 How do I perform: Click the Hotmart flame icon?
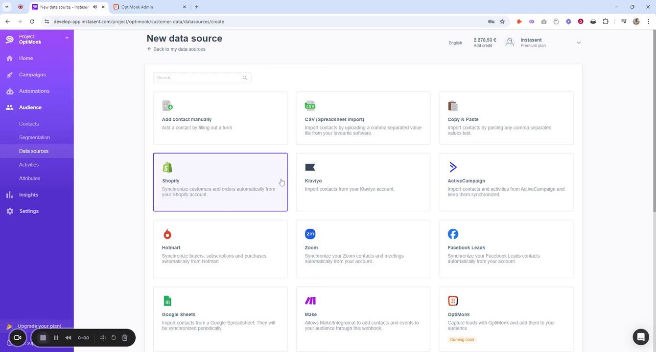point(167,234)
